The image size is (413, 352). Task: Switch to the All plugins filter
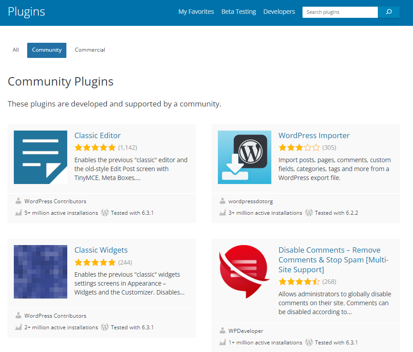(x=16, y=50)
